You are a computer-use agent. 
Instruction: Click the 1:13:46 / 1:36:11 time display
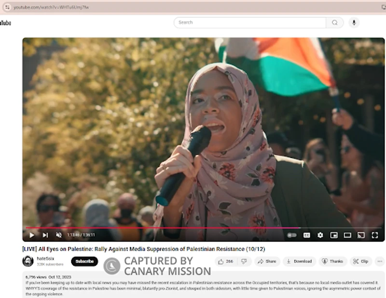[x=81, y=235]
